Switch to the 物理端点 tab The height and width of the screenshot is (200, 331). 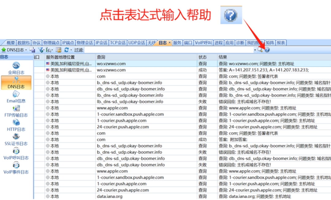[51, 43]
